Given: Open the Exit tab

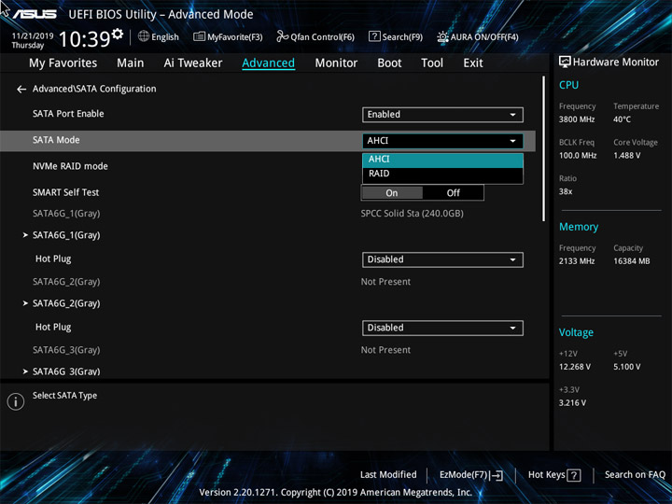Looking at the screenshot, I should point(473,63).
